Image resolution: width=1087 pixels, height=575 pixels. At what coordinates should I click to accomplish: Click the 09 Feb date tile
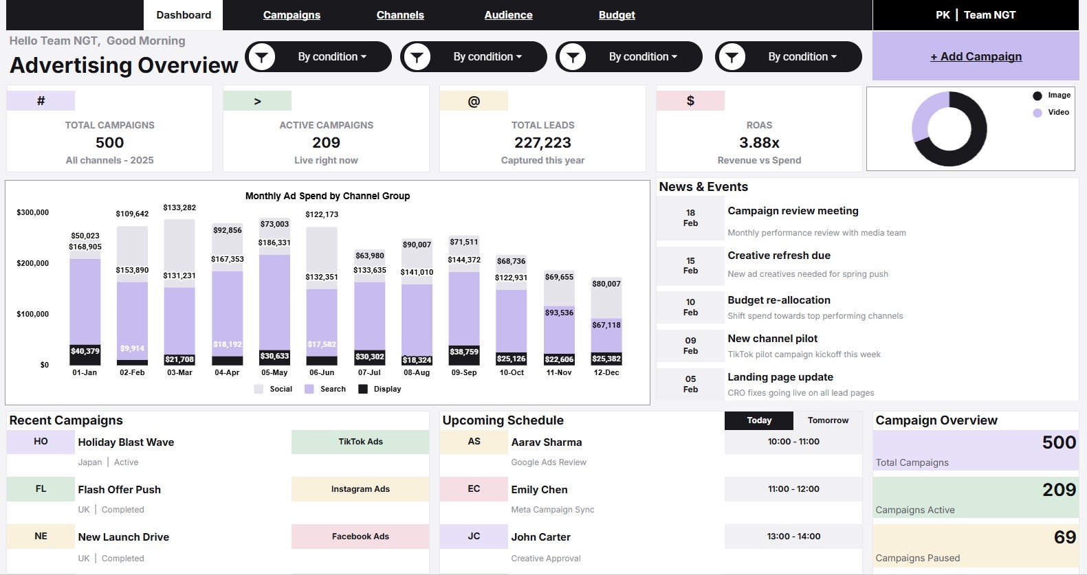690,346
